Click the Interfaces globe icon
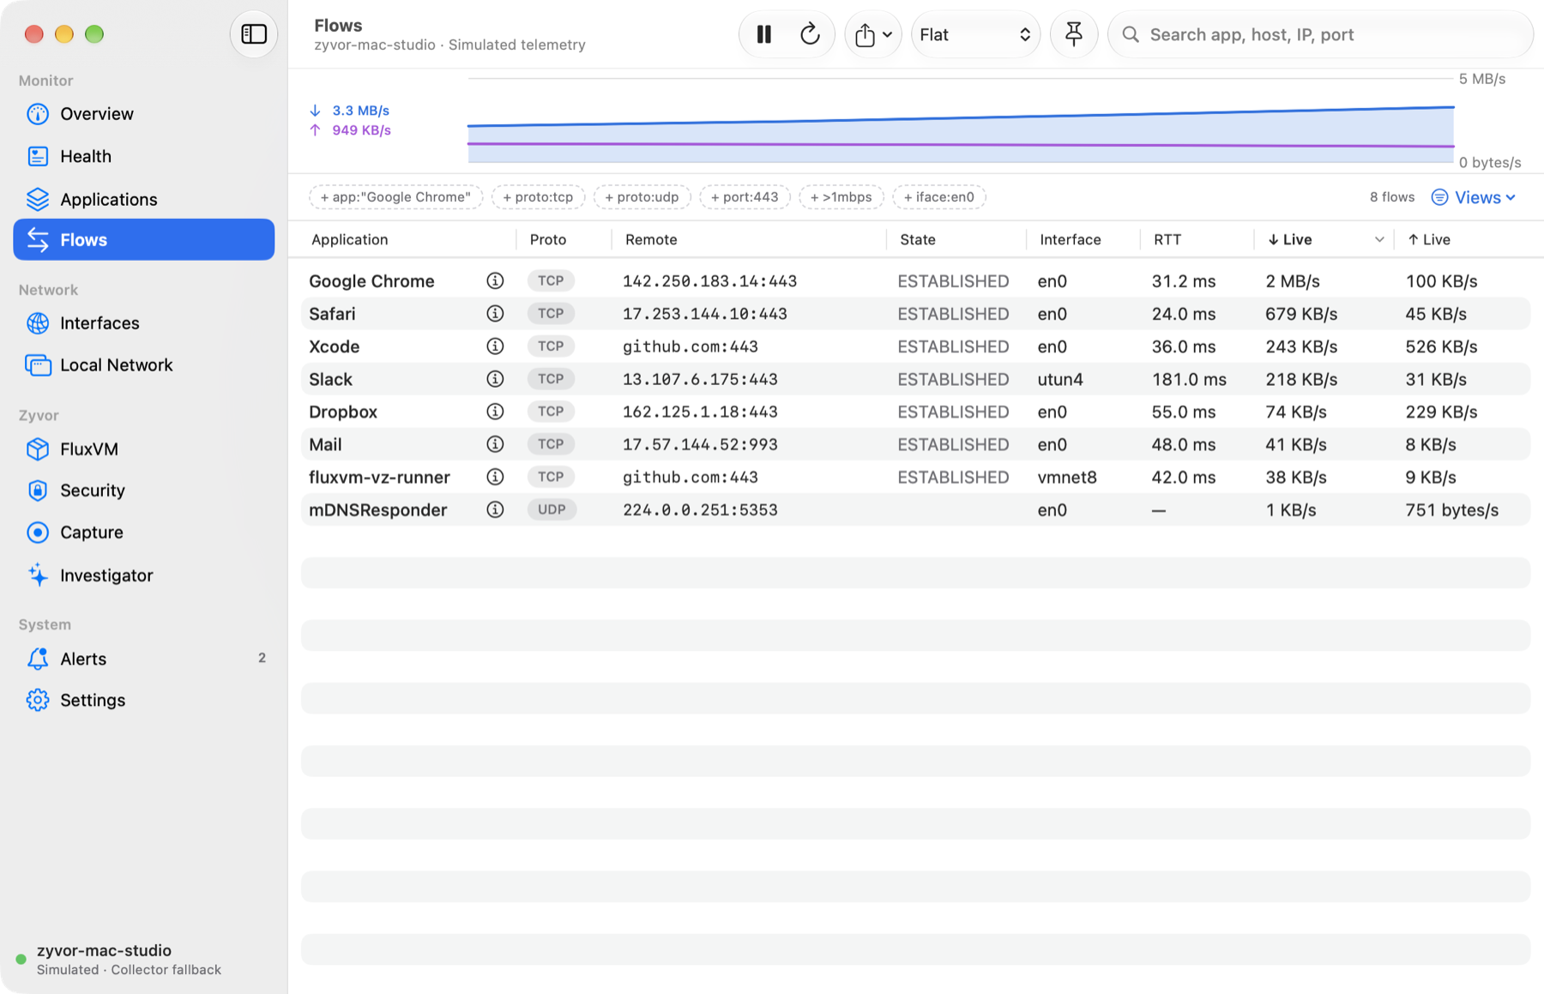Screen dimensions: 1544x994 (38, 323)
